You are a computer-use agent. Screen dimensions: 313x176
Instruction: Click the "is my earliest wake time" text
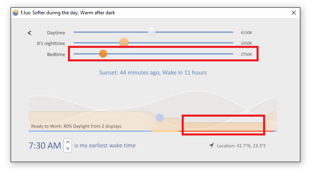coord(105,145)
